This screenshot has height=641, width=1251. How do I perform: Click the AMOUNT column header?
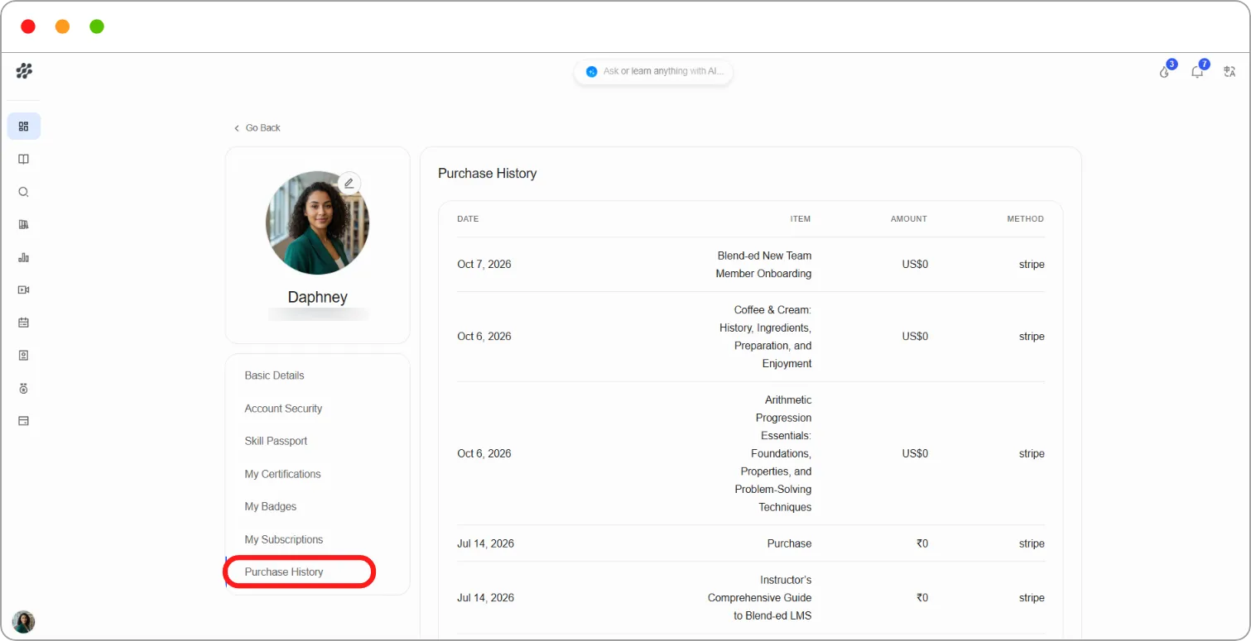click(x=909, y=219)
